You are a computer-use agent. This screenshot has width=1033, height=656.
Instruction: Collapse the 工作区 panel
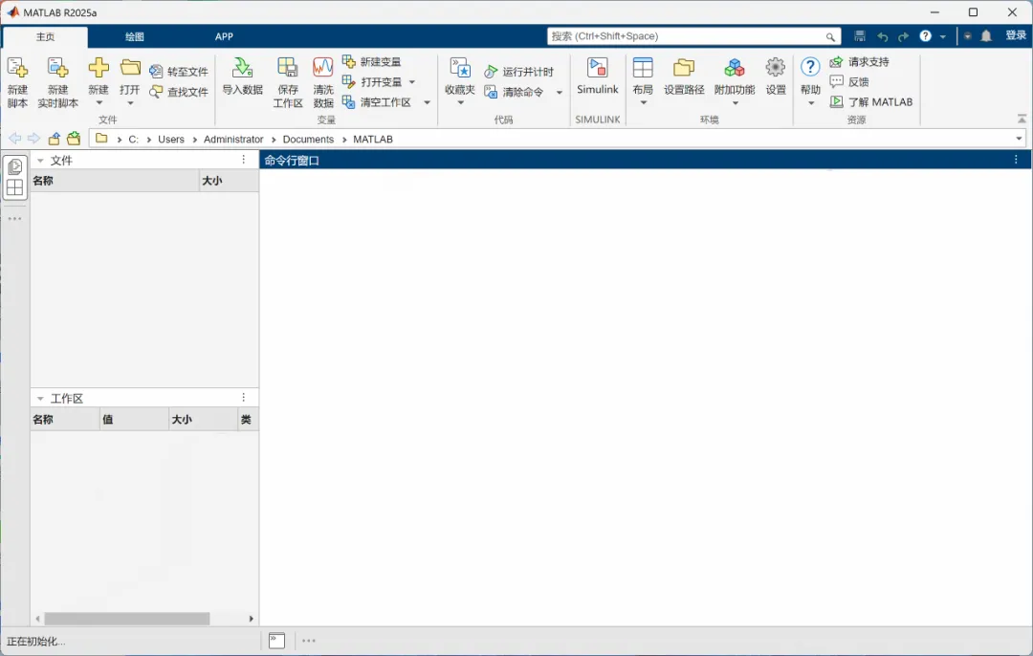(x=40, y=399)
